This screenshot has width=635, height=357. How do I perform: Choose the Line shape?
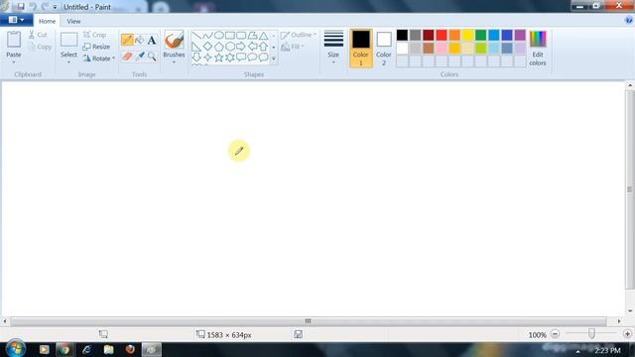196,36
